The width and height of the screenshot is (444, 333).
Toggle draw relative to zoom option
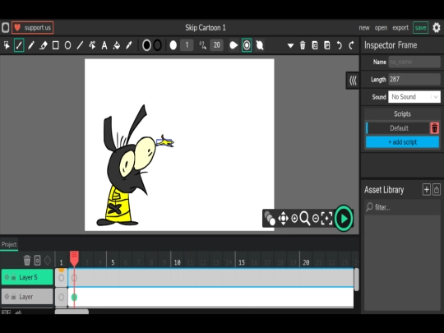tap(247, 45)
